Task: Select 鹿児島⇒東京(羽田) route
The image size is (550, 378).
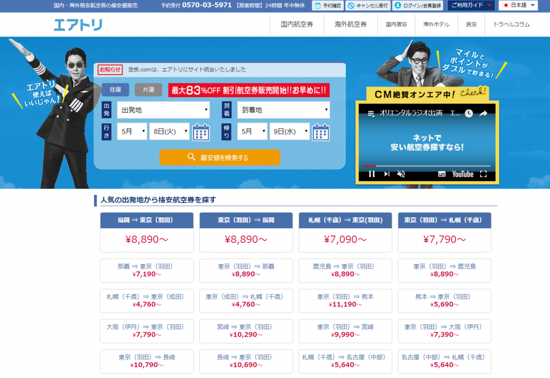Action: coord(345,271)
